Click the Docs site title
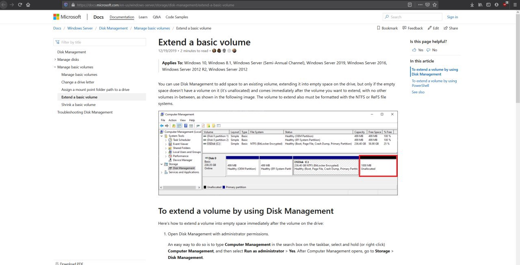 tap(98, 17)
